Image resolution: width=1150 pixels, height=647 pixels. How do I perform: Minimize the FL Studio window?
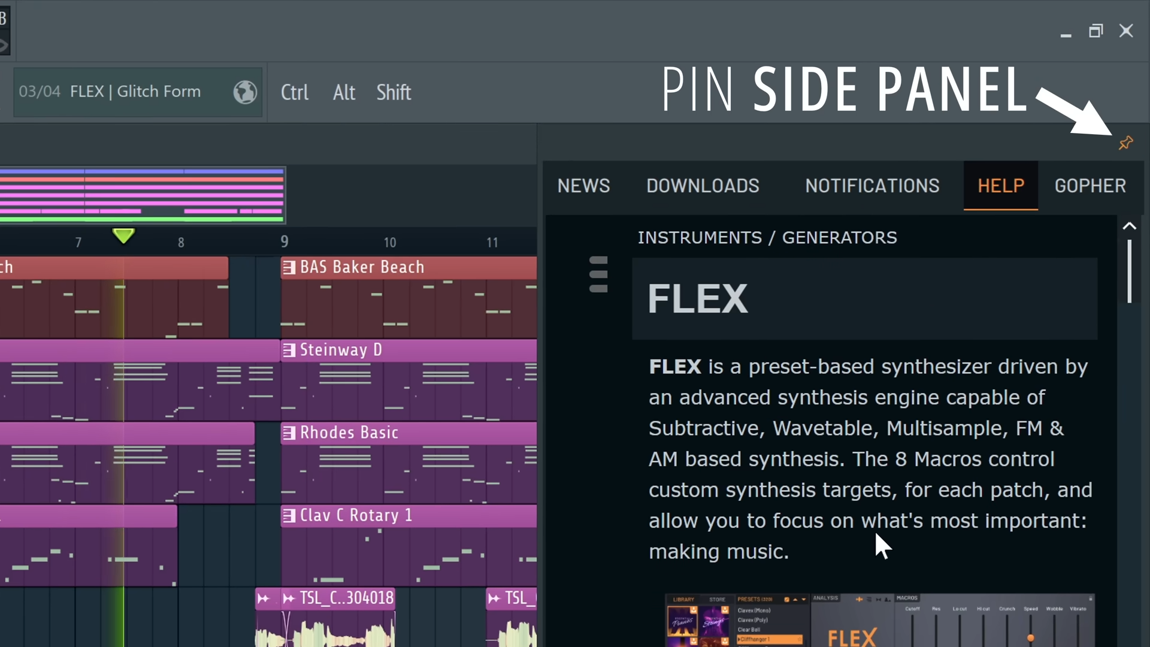pyautogui.click(x=1066, y=35)
